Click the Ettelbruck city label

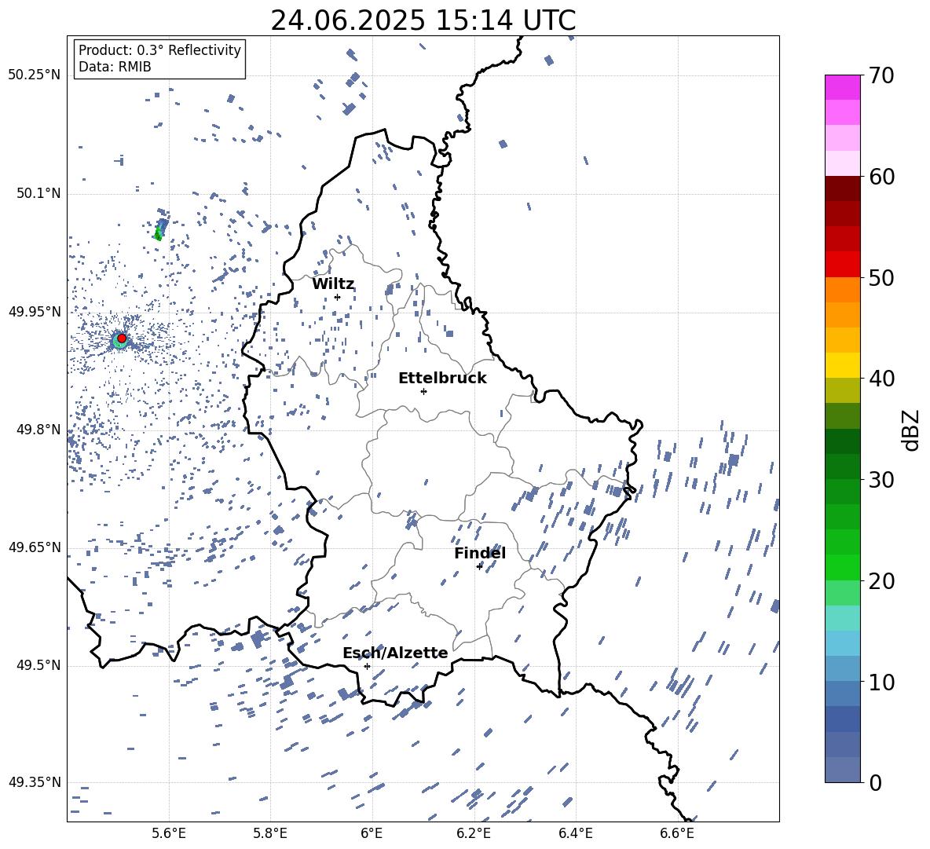(442, 379)
